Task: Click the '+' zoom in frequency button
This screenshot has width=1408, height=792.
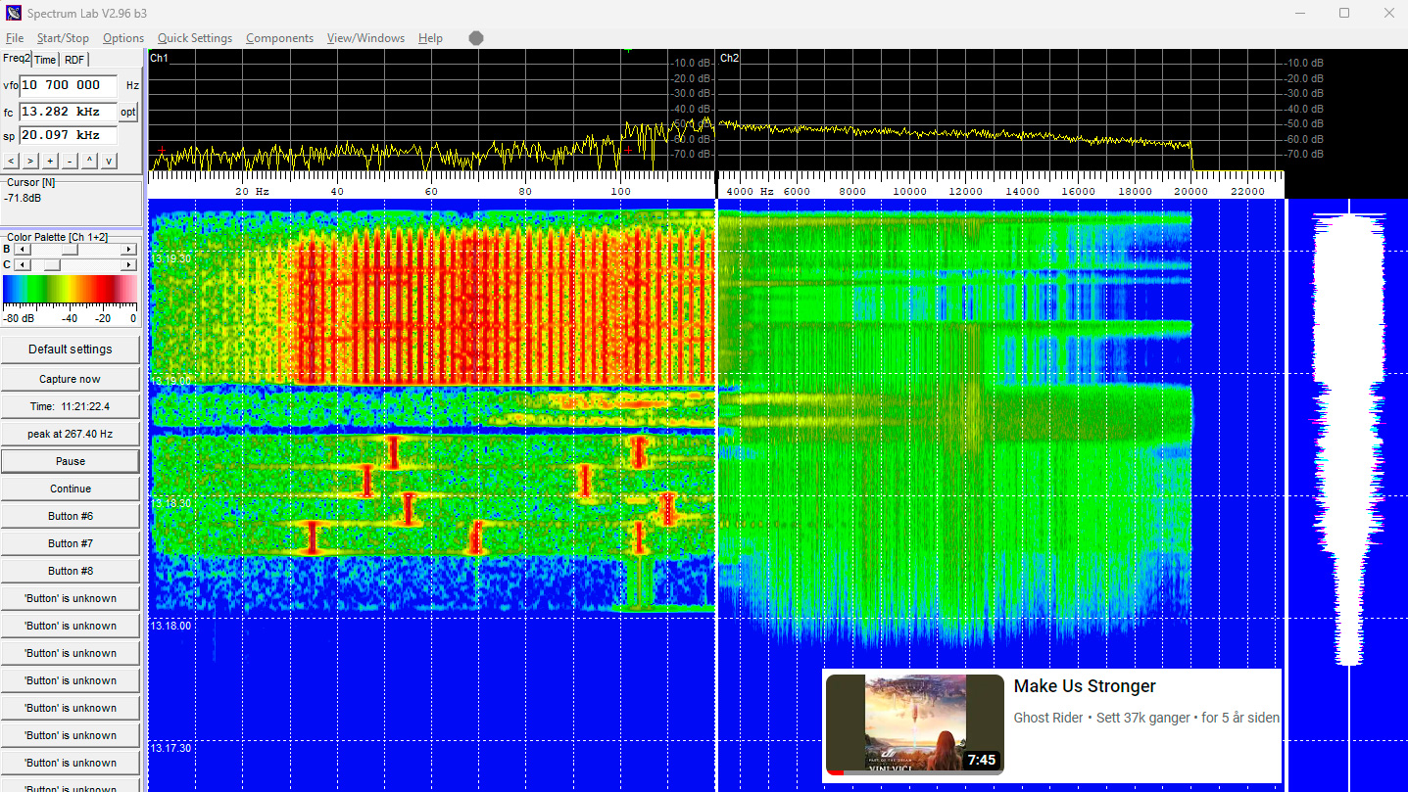Action: point(50,161)
